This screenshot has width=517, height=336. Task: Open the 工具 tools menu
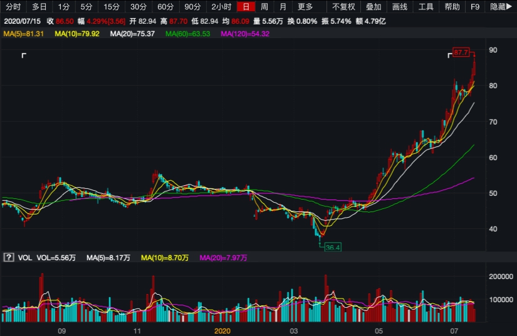pos(426,7)
